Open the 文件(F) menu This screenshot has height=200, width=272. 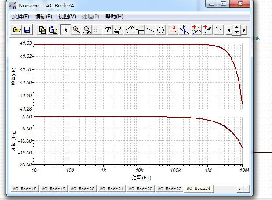(21, 17)
